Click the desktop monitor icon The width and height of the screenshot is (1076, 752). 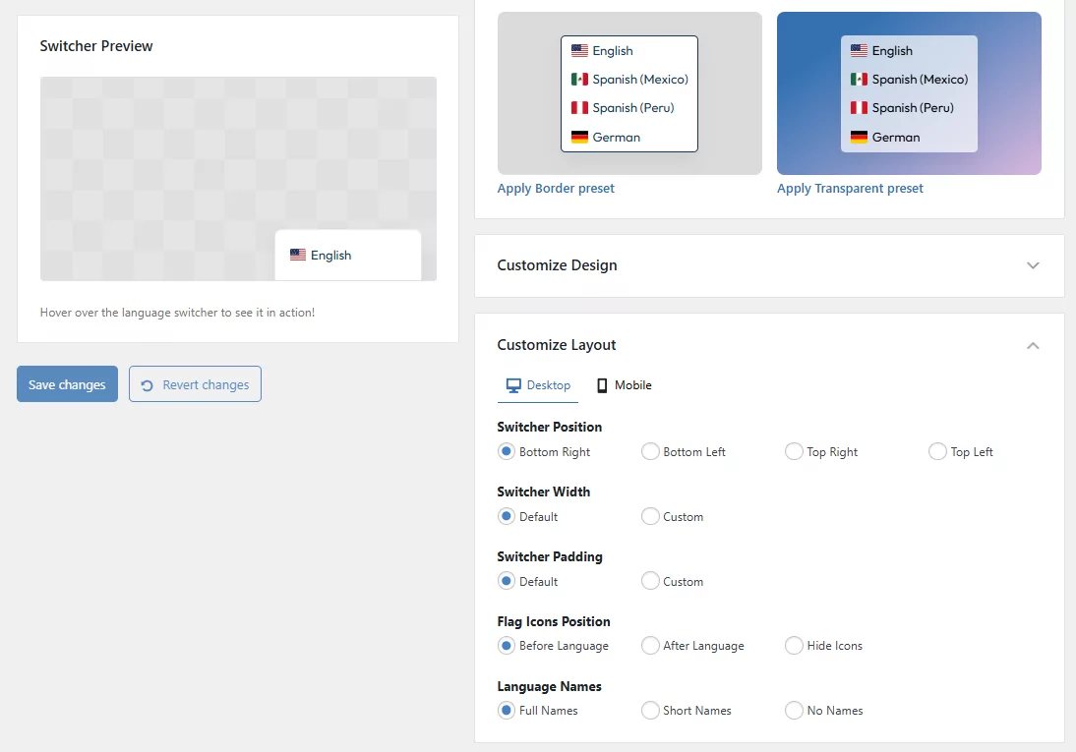click(x=513, y=385)
